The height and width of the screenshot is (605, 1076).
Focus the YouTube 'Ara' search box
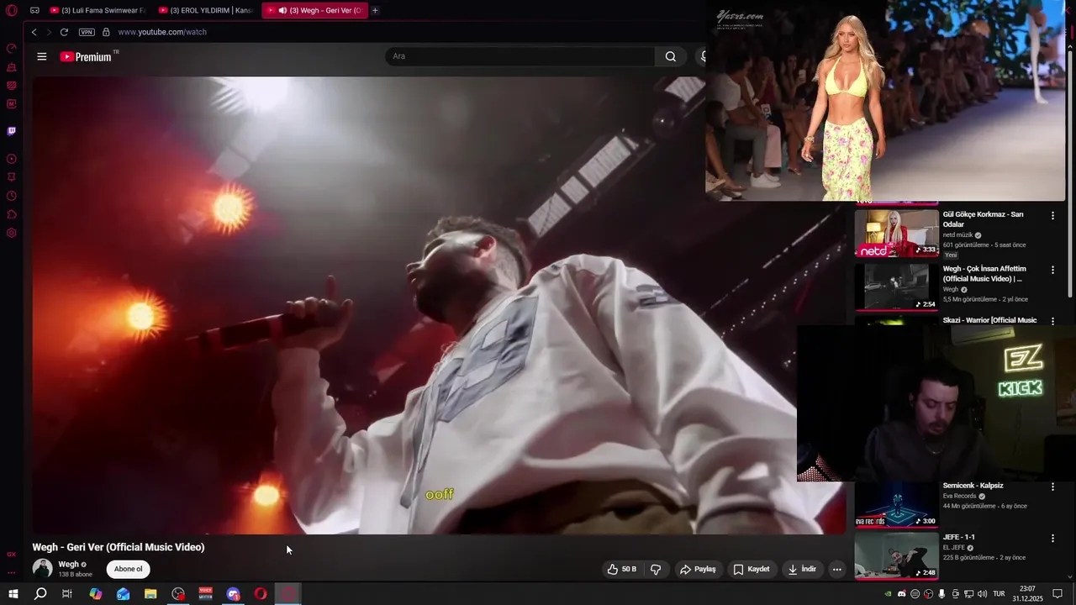pyautogui.click(x=520, y=56)
